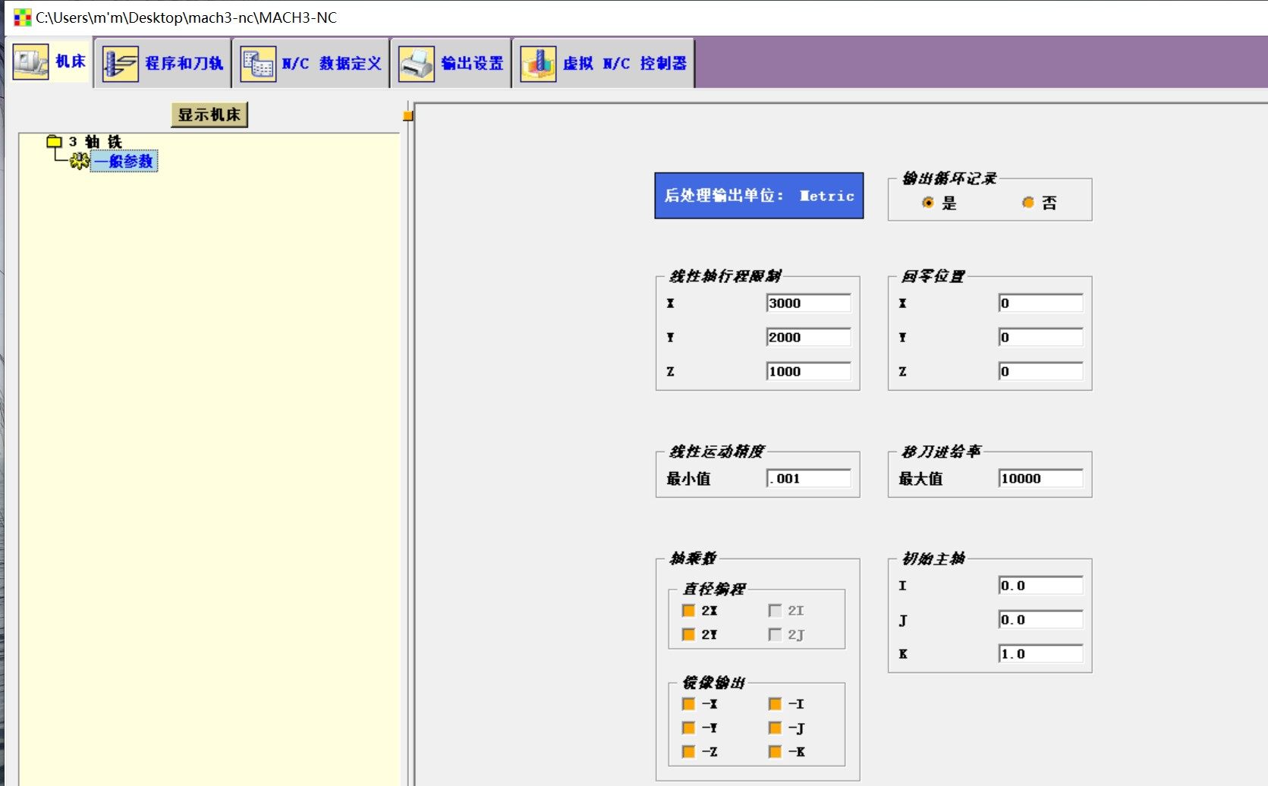Viewport: 1268px width, 786px height.
Task: Toggle the -Z mirror output checkbox
Action: (x=688, y=751)
